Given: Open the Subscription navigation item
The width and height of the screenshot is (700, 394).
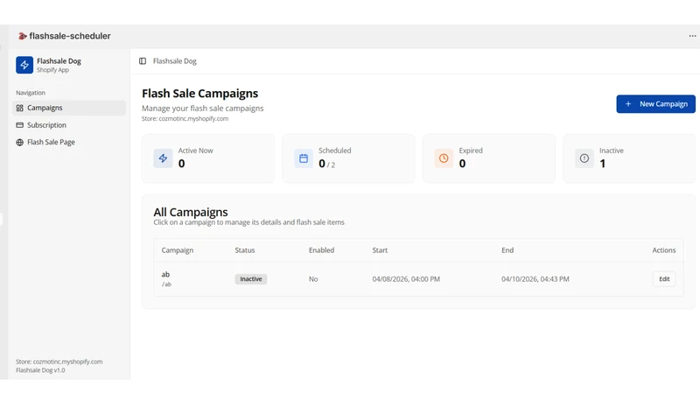Looking at the screenshot, I should [x=69, y=125].
